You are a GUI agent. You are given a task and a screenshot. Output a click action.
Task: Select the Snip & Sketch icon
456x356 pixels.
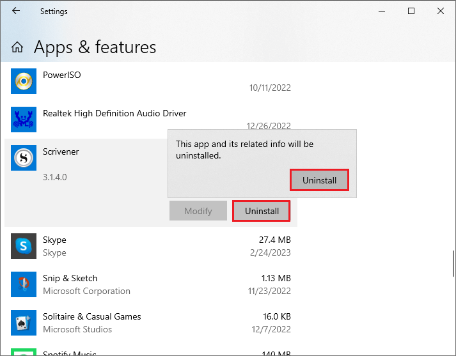pyautogui.click(x=24, y=284)
